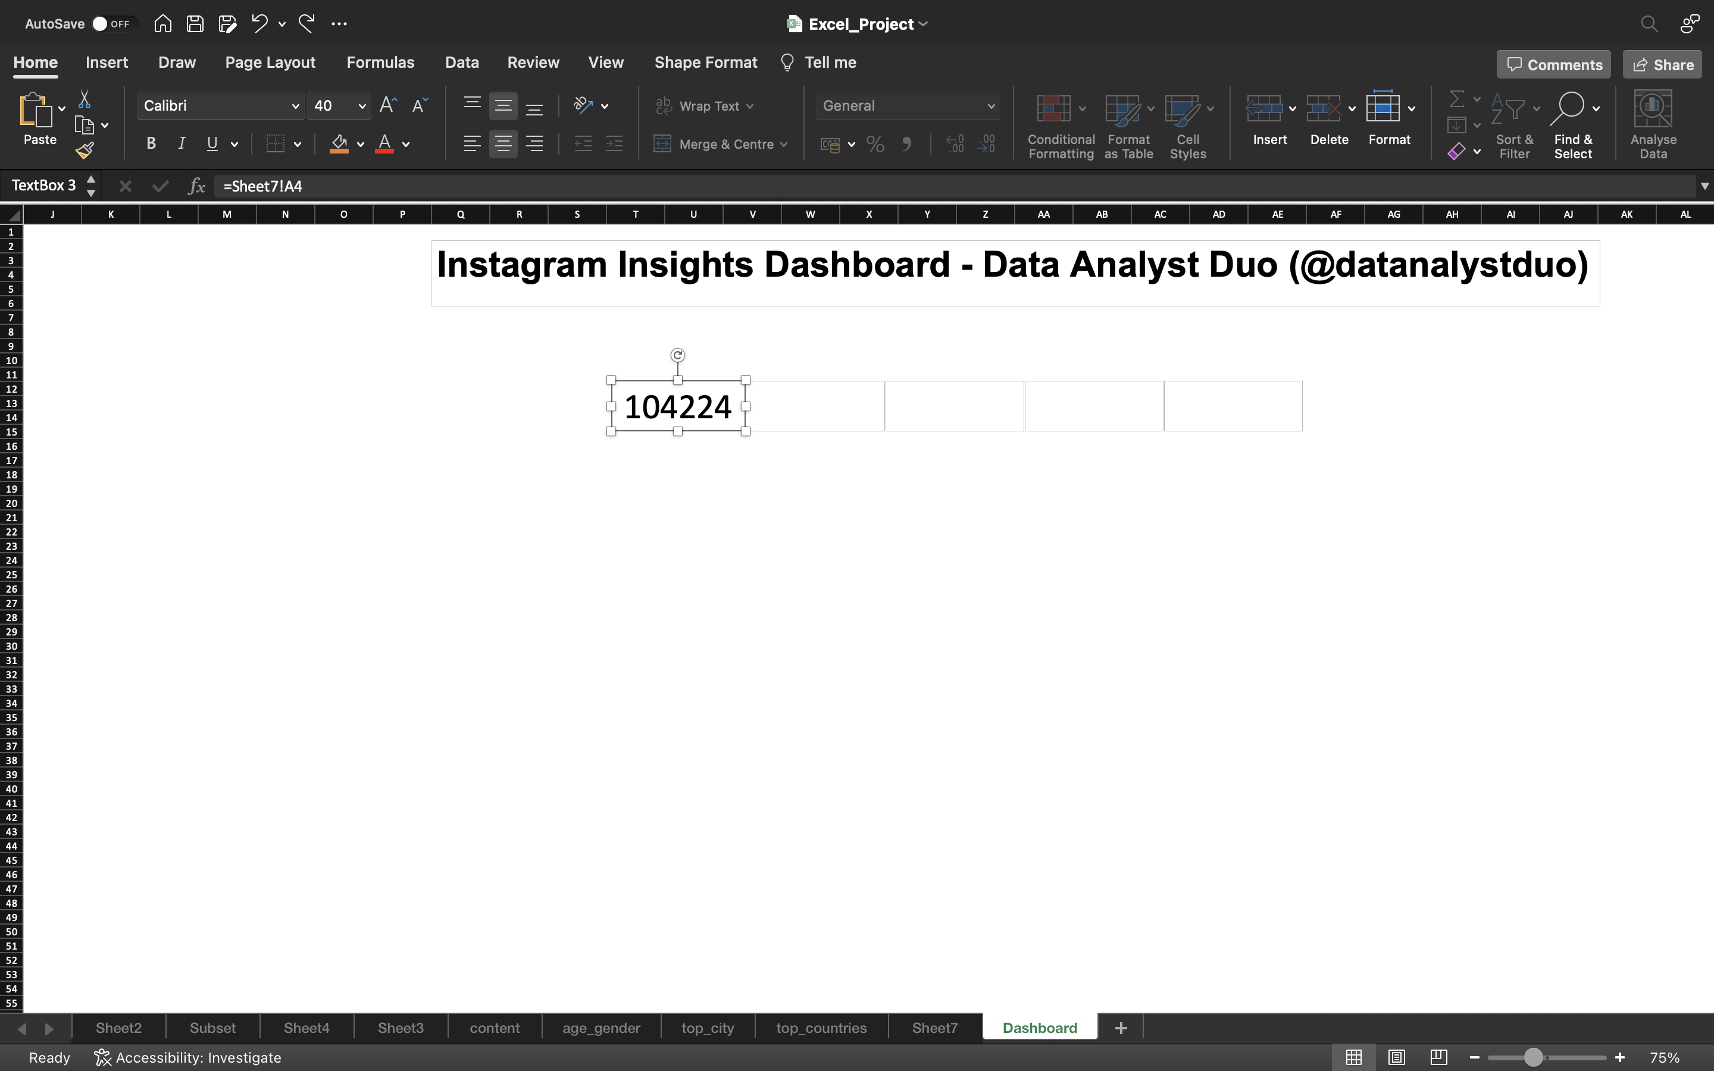Image resolution: width=1714 pixels, height=1071 pixels.
Task: Open the Formulas ribbon tab
Action: pyautogui.click(x=380, y=62)
